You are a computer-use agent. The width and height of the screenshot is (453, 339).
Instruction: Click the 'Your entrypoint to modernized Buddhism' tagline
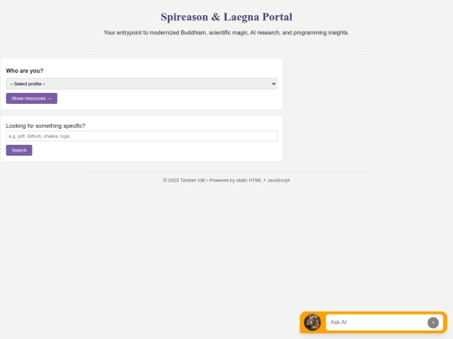226,33
